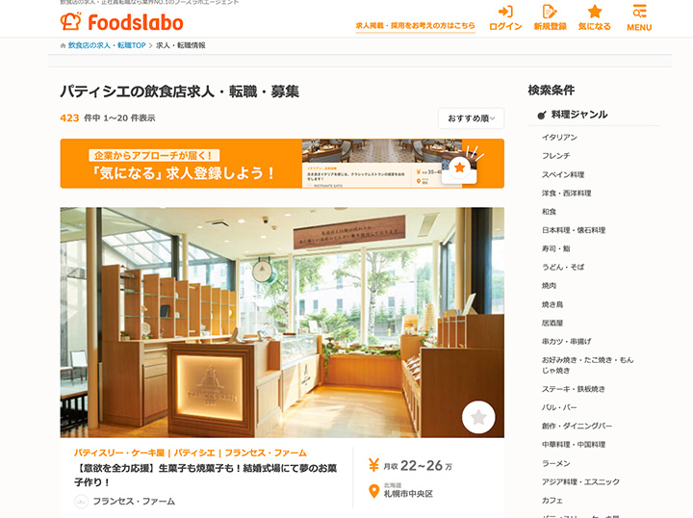Choose the ラーメン genre

coord(556,463)
